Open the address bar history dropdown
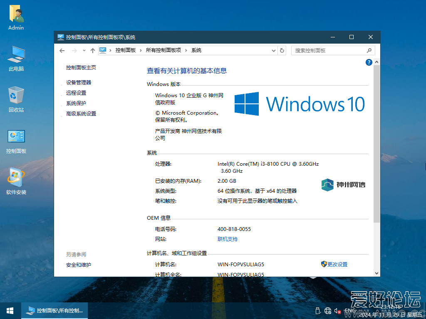Viewport: 426px width, 319px height. 274,50
